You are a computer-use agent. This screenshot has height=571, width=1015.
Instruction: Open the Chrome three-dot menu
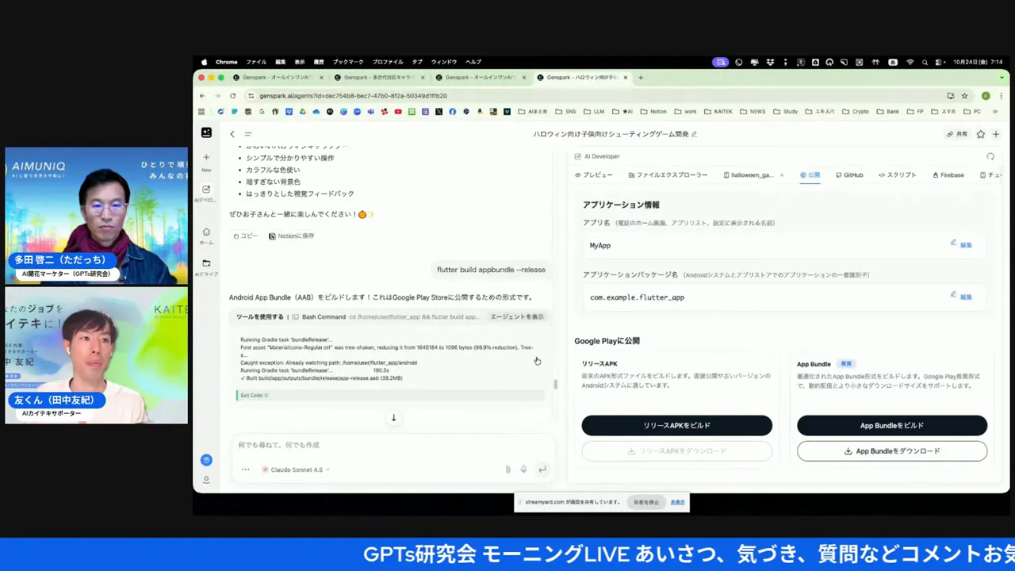pyautogui.click(x=1001, y=96)
